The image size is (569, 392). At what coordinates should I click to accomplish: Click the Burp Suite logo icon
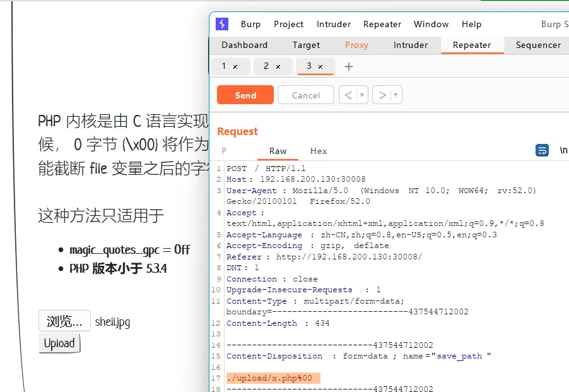(x=222, y=24)
